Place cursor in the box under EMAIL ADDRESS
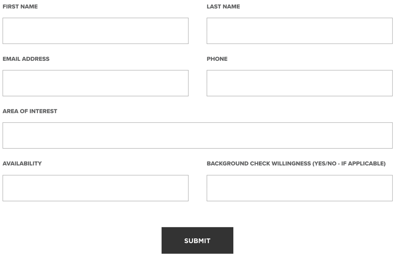This screenshot has width=395, height=256. pyautogui.click(x=96, y=83)
